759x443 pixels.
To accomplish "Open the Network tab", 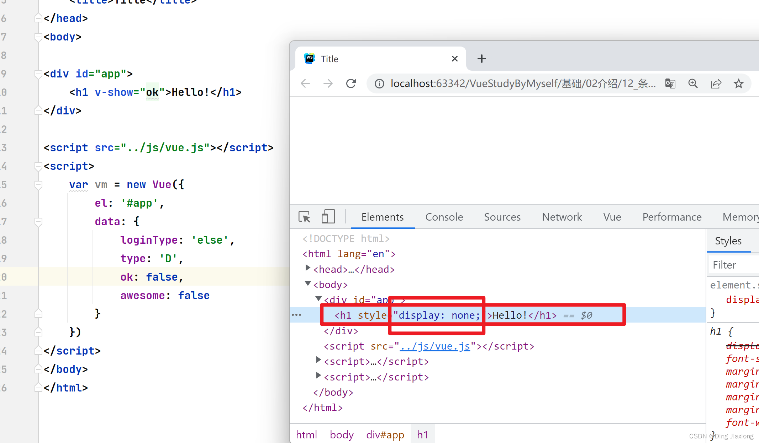I will point(562,217).
